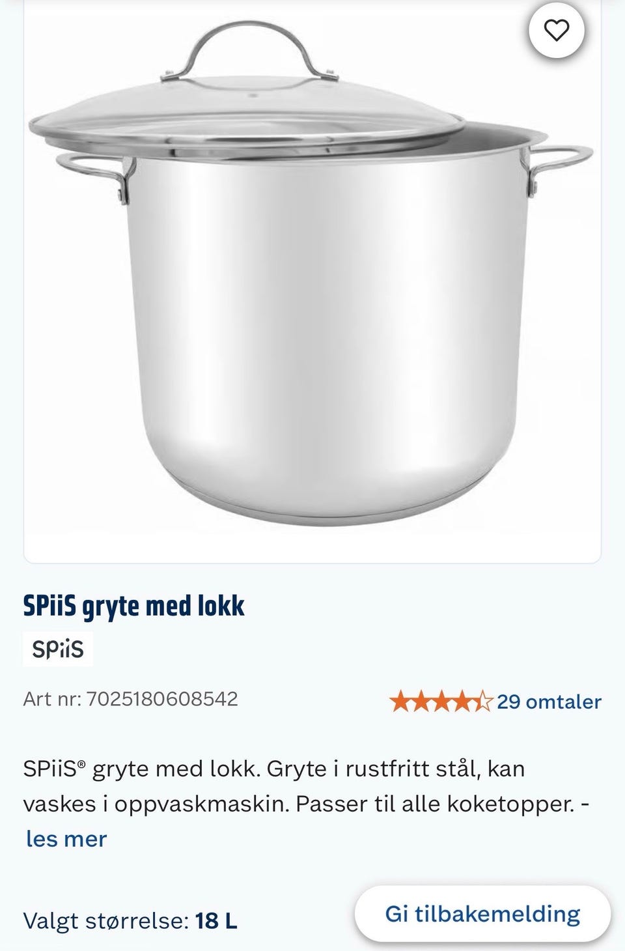The image size is (625, 951).
Task: Select the article number text
Action: coord(131,699)
